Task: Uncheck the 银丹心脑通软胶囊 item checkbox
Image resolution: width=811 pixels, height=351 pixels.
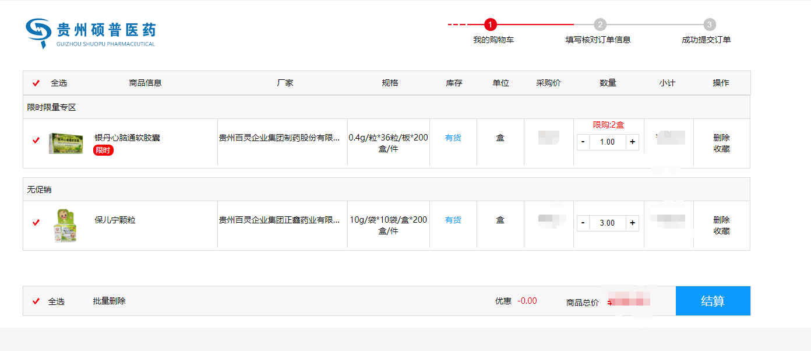Action: [36, 141]
